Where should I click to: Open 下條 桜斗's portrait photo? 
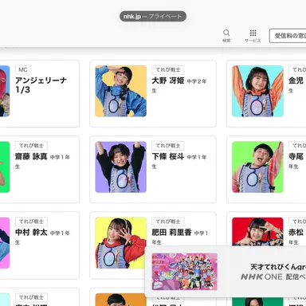[x=121, y=167]
